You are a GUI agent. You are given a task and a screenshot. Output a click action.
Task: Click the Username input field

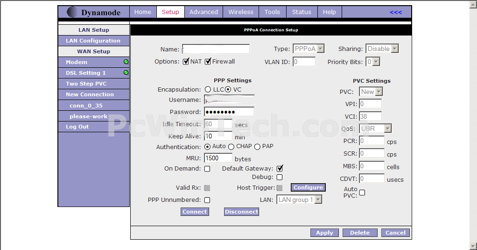229,100
